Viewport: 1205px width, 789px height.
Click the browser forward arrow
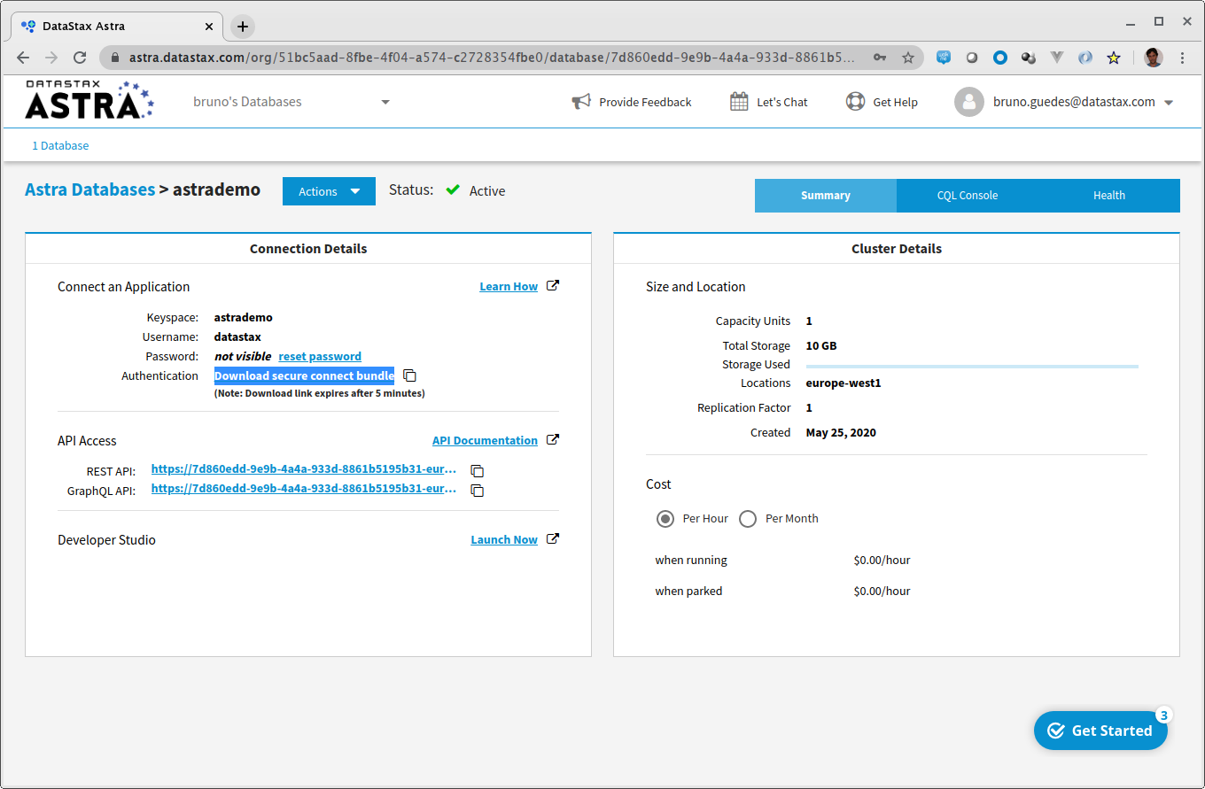(51, 58)
